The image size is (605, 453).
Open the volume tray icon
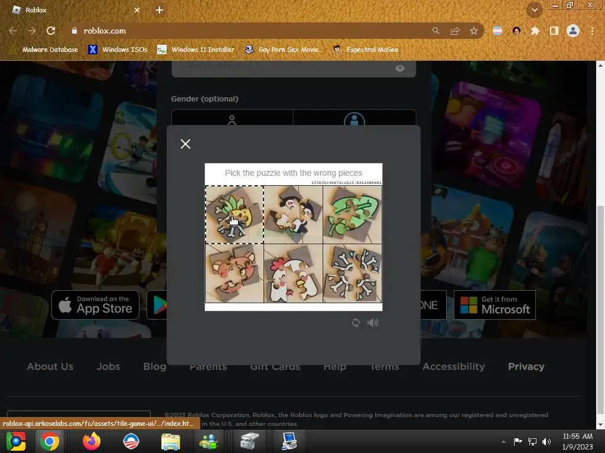point(547,441)
